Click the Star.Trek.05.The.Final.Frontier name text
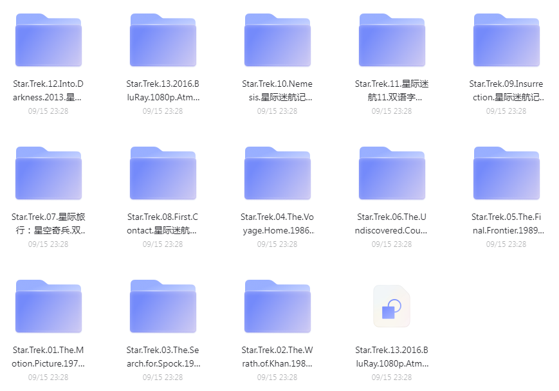Viewport: 559px width, 391px height. (506, 224)
